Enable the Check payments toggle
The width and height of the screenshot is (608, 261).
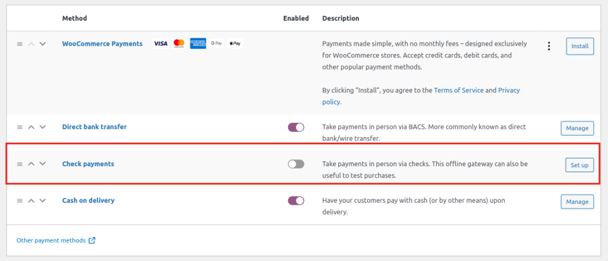pyautogui.click(x=296, y=164)
